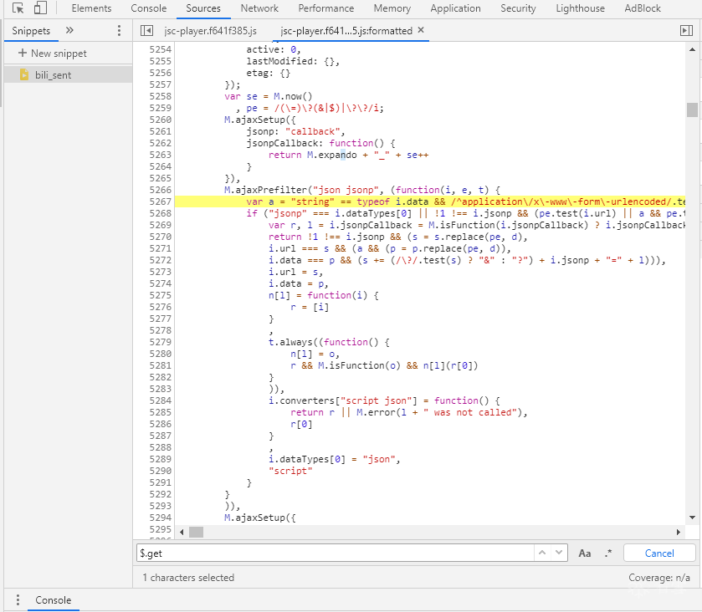This screenshot has height=612, width=702.
Task: Expand more navigator tabs chevron
Action: click(x=69, y=30)
